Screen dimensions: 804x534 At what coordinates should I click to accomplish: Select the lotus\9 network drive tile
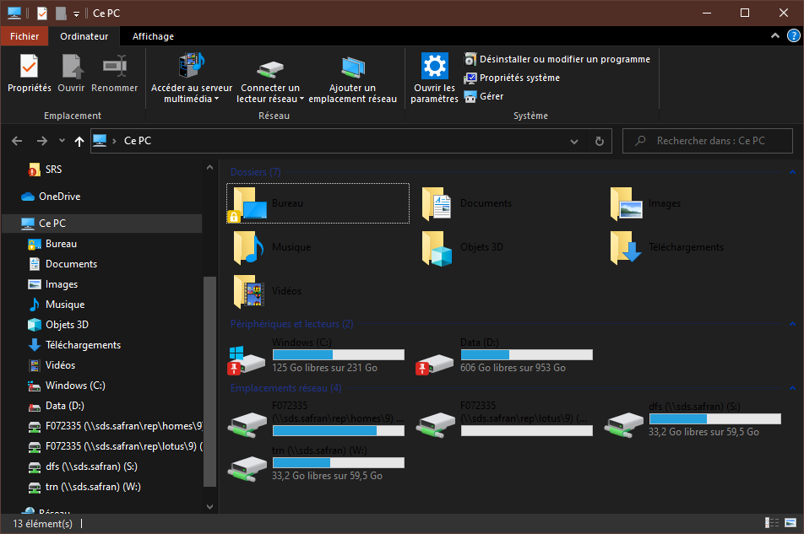coord(506,419)
